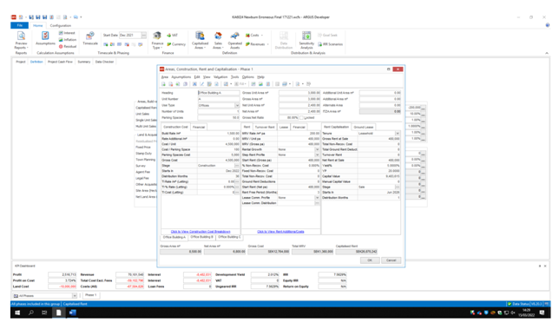Screen dimensions: 559x329
Task: Click to View Rent Additions/Costs link
Action: point(280,232)
